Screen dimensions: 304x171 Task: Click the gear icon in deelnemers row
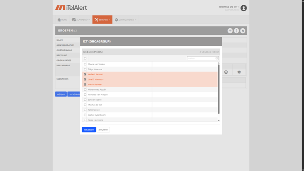click(x=239, y=72)
